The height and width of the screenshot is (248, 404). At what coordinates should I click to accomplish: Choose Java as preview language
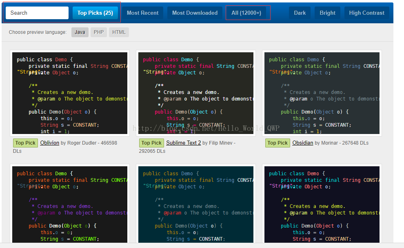pos(80,32)
